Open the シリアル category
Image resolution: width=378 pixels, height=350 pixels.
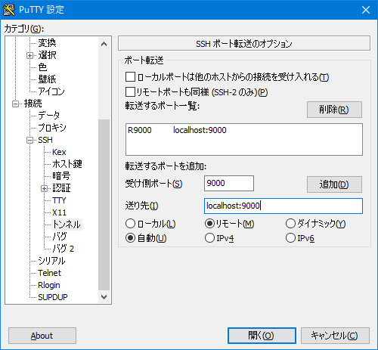point(51,261)
